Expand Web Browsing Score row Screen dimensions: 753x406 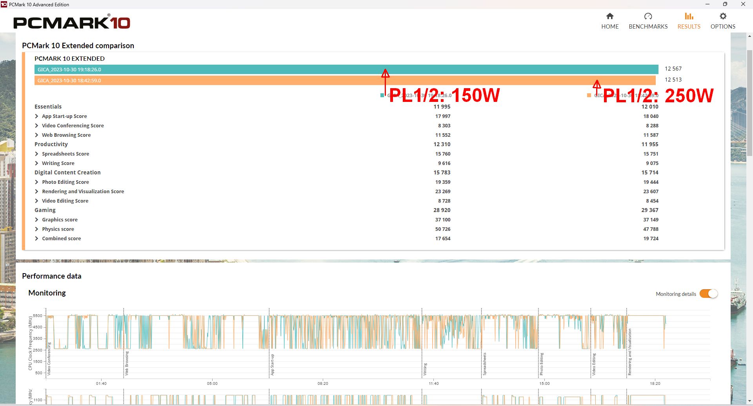(x=36, y=135)
